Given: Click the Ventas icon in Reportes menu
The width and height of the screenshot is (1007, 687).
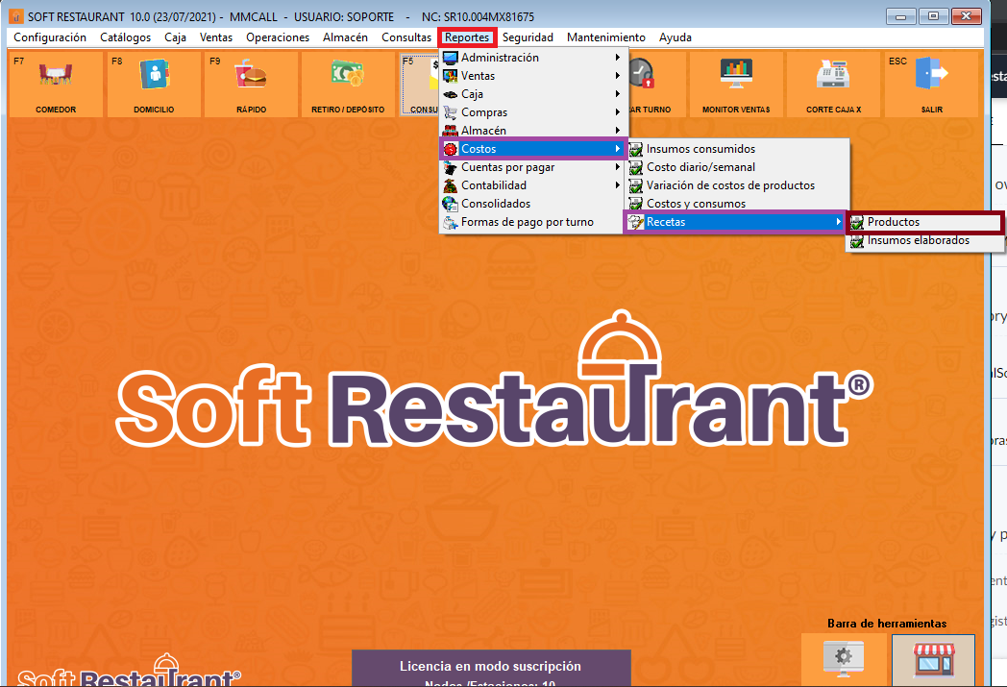Looking at the screenshot, I should (451, 76).
